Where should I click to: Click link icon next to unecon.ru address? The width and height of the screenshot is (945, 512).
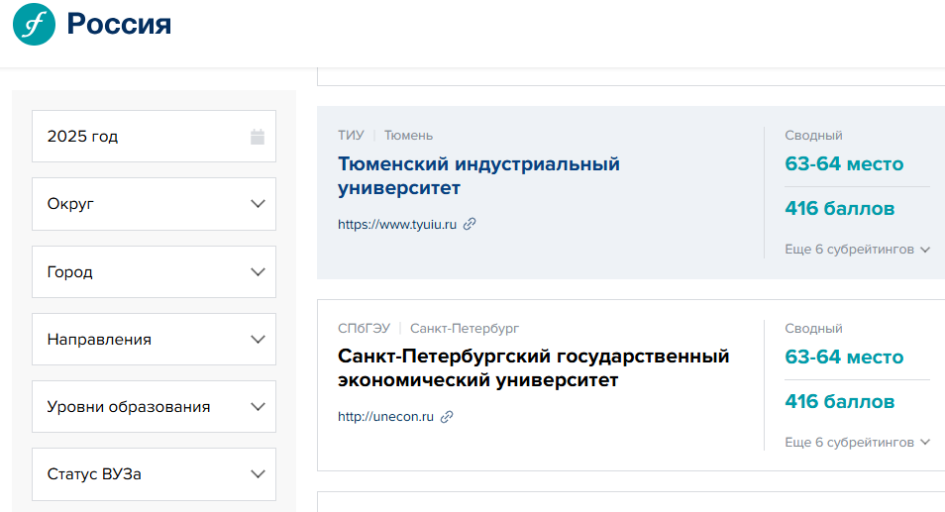pyautogui.click(x=447, y=417)
